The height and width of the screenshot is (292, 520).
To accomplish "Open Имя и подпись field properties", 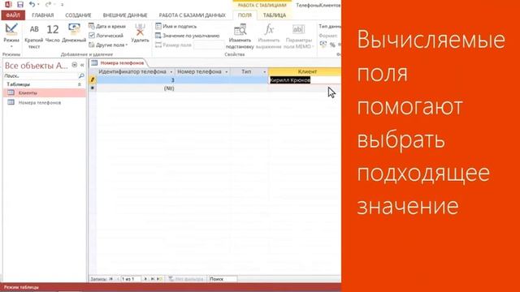I will point(176,26).
